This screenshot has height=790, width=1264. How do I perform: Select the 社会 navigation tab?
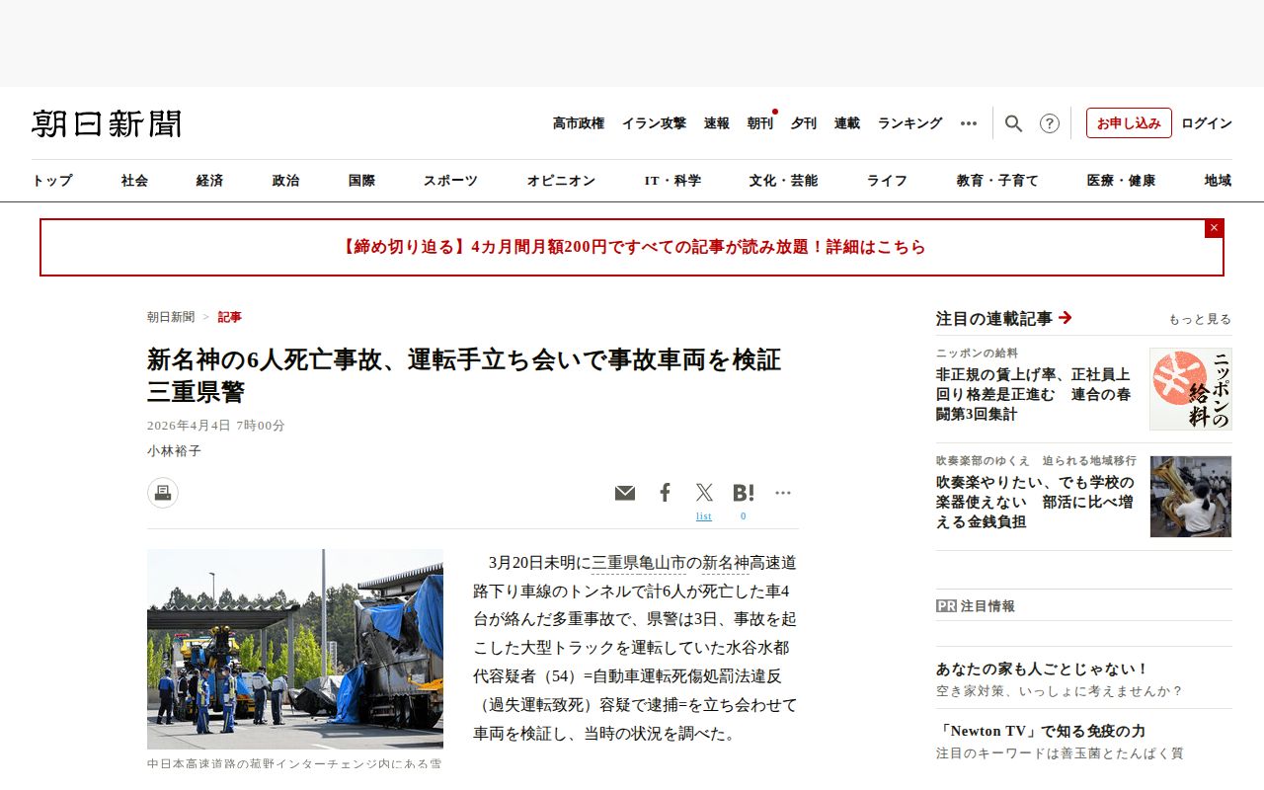pyautogui.click(x=135, y=181)
